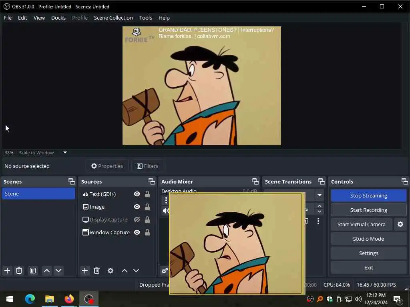Move scene up with arrow icon
The height and width of the screenshot is (307, 410).
point(47,271)
